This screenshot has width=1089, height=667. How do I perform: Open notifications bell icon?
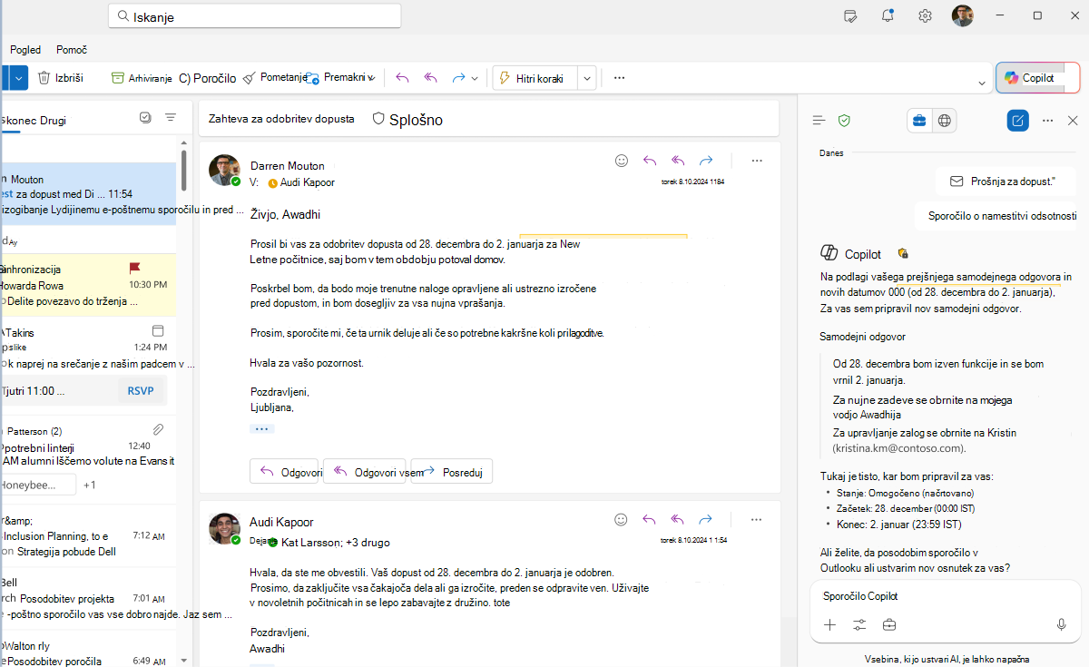888,15
